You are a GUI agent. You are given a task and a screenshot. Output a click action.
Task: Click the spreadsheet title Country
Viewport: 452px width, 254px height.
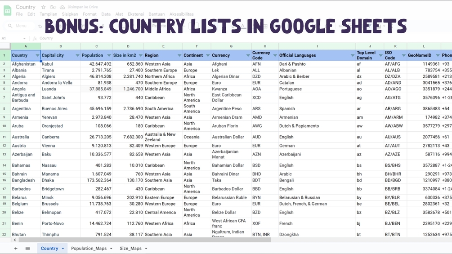tap(25, 7)
